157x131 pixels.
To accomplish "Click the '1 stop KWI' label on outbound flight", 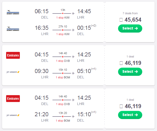I will point(63,18).
